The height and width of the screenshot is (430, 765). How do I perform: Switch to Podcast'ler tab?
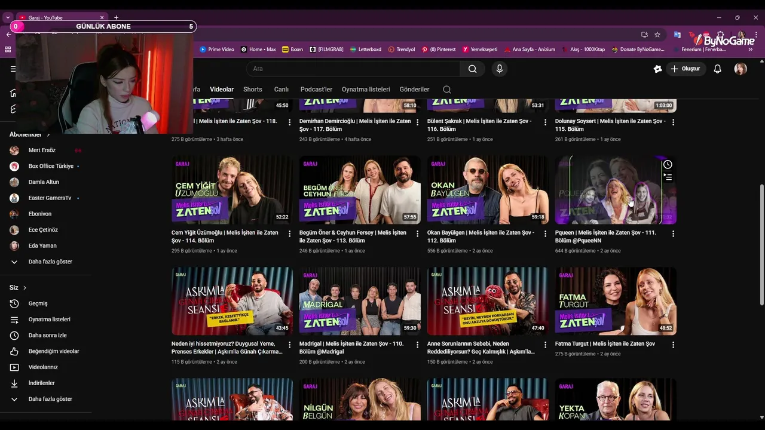click(316, 90)
